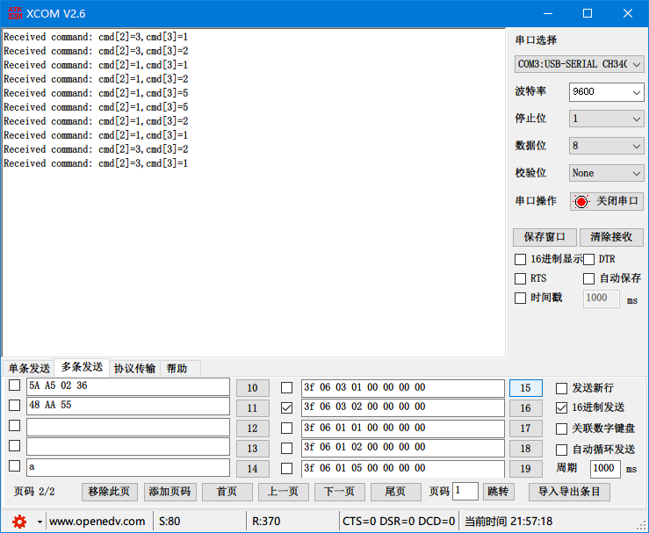Uncheck the 16进制发送 hex send checkbox

pyautogui.click(x=561, y=407)
